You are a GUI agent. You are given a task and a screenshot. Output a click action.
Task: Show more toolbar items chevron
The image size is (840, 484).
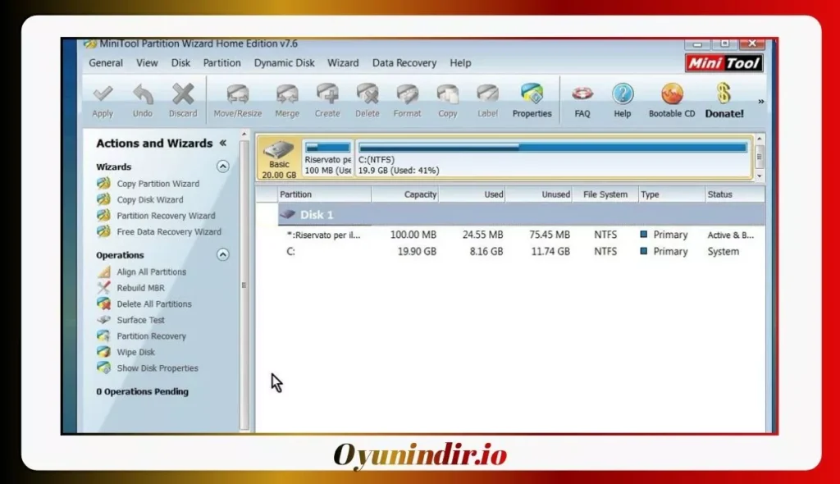[x=760, y=101]
